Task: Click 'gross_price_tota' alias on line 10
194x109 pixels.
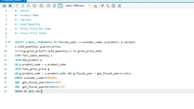Action: point(90,51)
